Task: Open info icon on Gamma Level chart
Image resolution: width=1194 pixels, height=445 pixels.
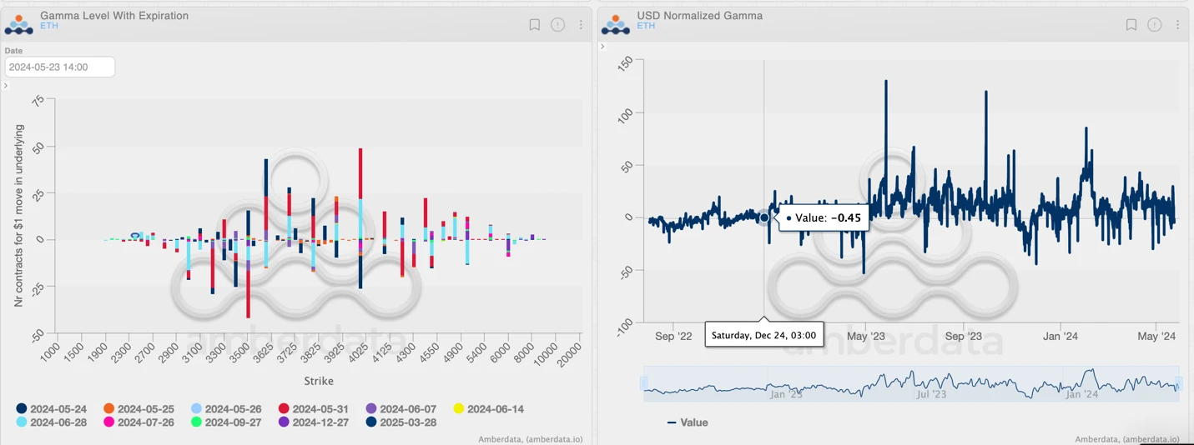Action: (557, 25)
